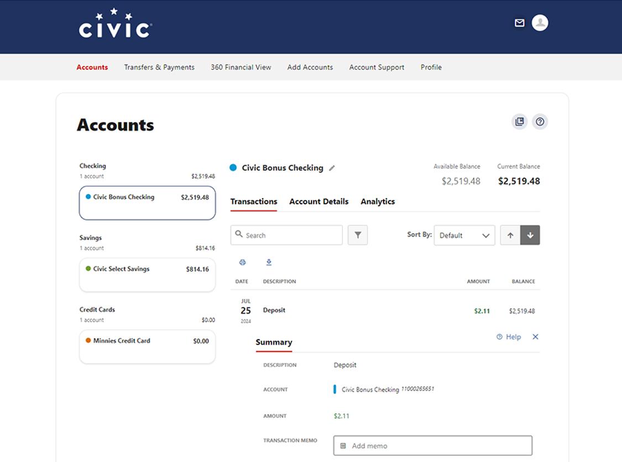622x462 pixels.
Task: Click the Savings section heading
Action: click(91, 238)
